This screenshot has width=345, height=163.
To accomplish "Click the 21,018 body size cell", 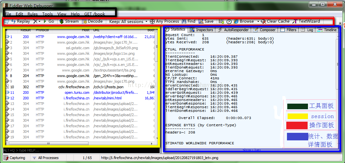I will coord(150,37).
